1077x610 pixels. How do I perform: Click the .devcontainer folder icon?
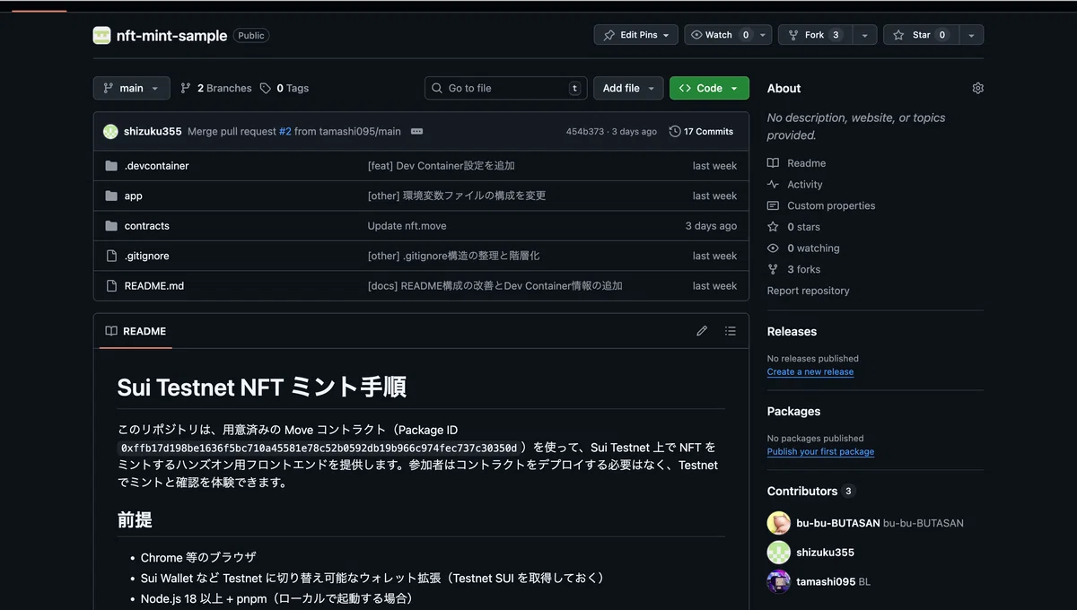[111, 166]
